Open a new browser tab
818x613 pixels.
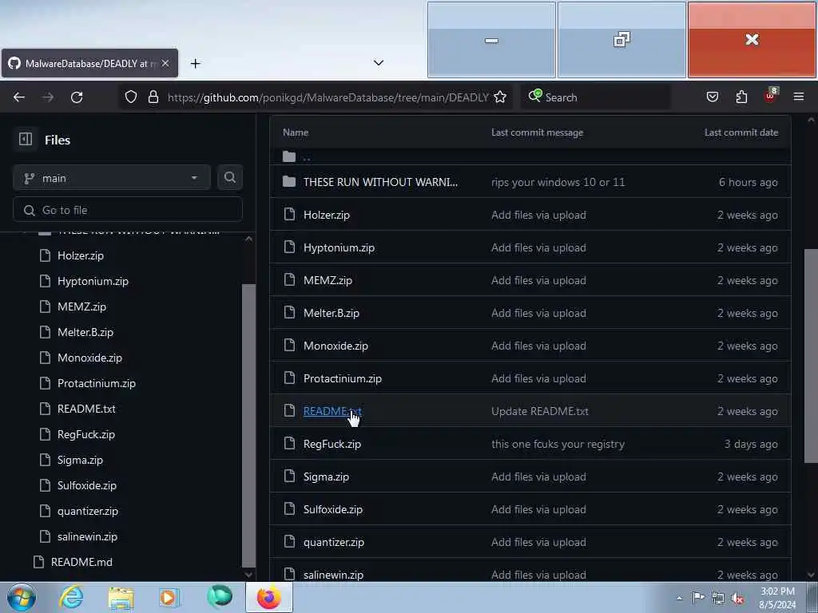[x=196, y=64]
